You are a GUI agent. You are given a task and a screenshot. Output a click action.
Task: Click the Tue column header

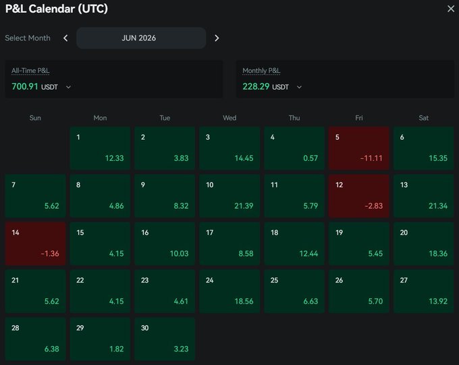click(165, 118)
